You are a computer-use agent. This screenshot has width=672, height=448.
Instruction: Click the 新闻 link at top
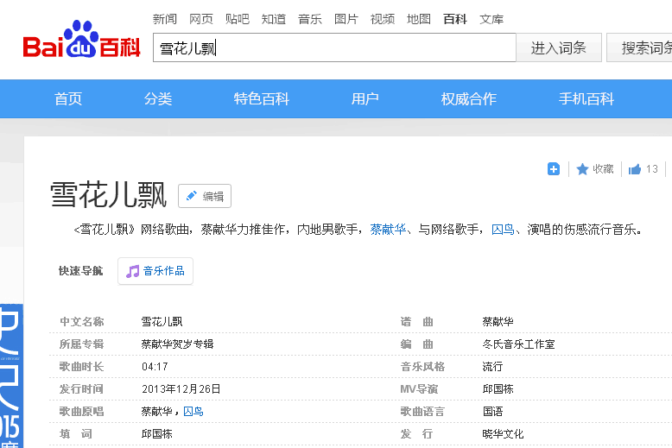pos(165,19)
